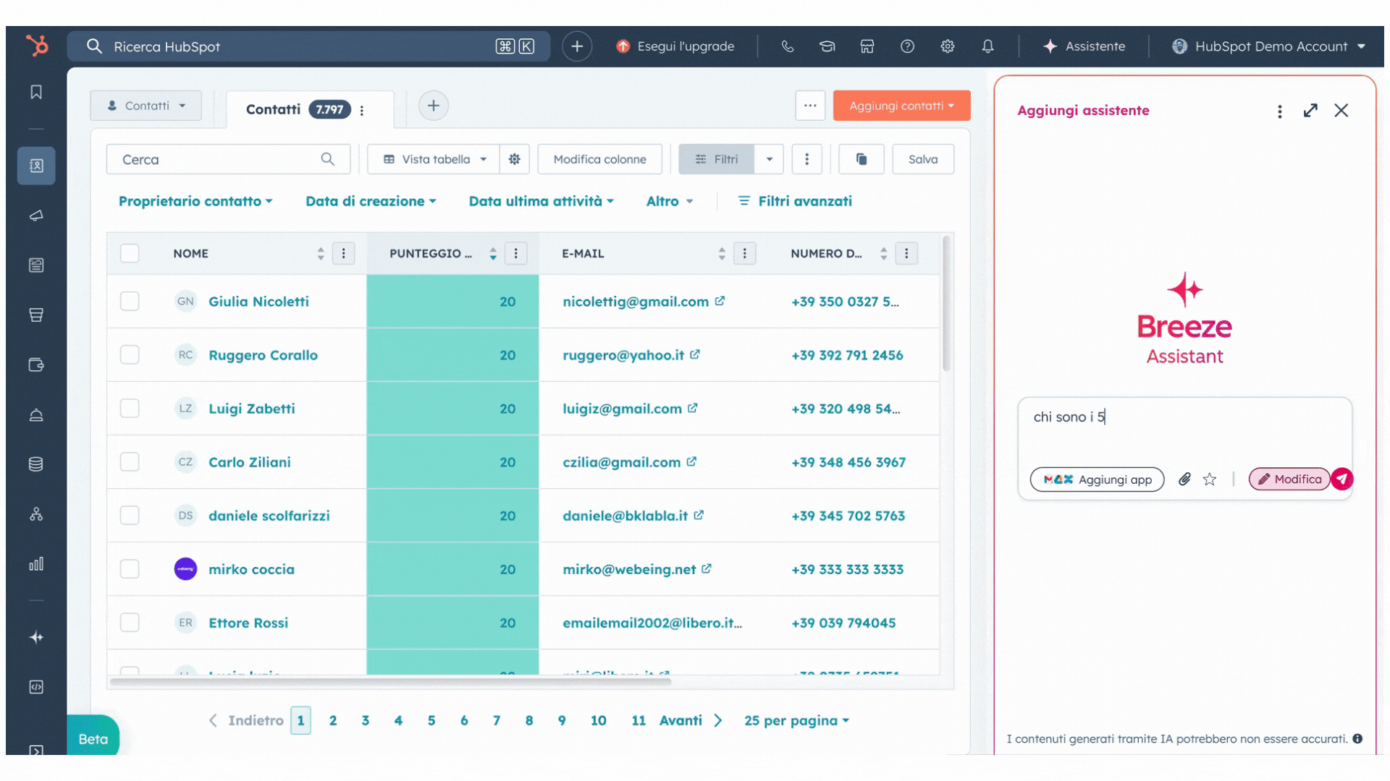Click the Aggiungi contatti button
The height and width of the screenshot is (781, 1390).
click(901, 106)
